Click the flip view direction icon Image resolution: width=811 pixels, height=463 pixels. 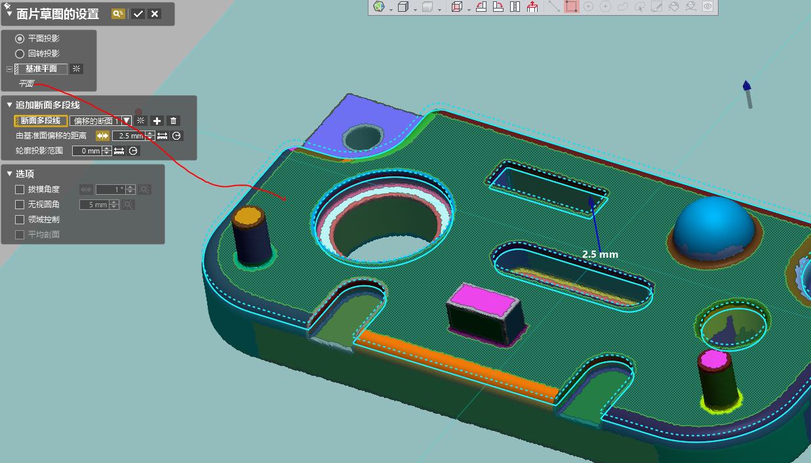tap(515, 7)
